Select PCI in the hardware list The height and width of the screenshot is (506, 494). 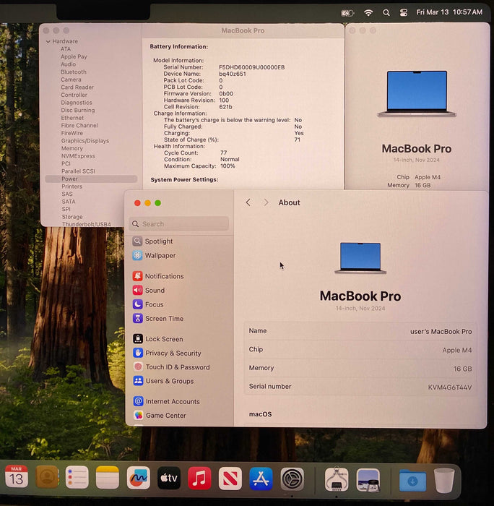66,163
